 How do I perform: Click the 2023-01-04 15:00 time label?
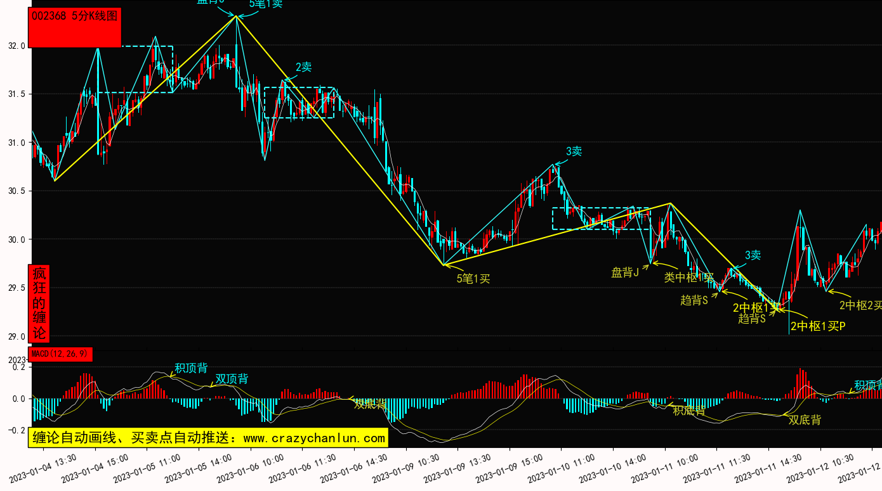[x=95, y=468]
